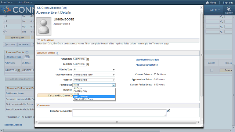Click the bottom lookup magnifier icon on right
Image resolution: width=235 pixels, height=132 pixels.
221,32
